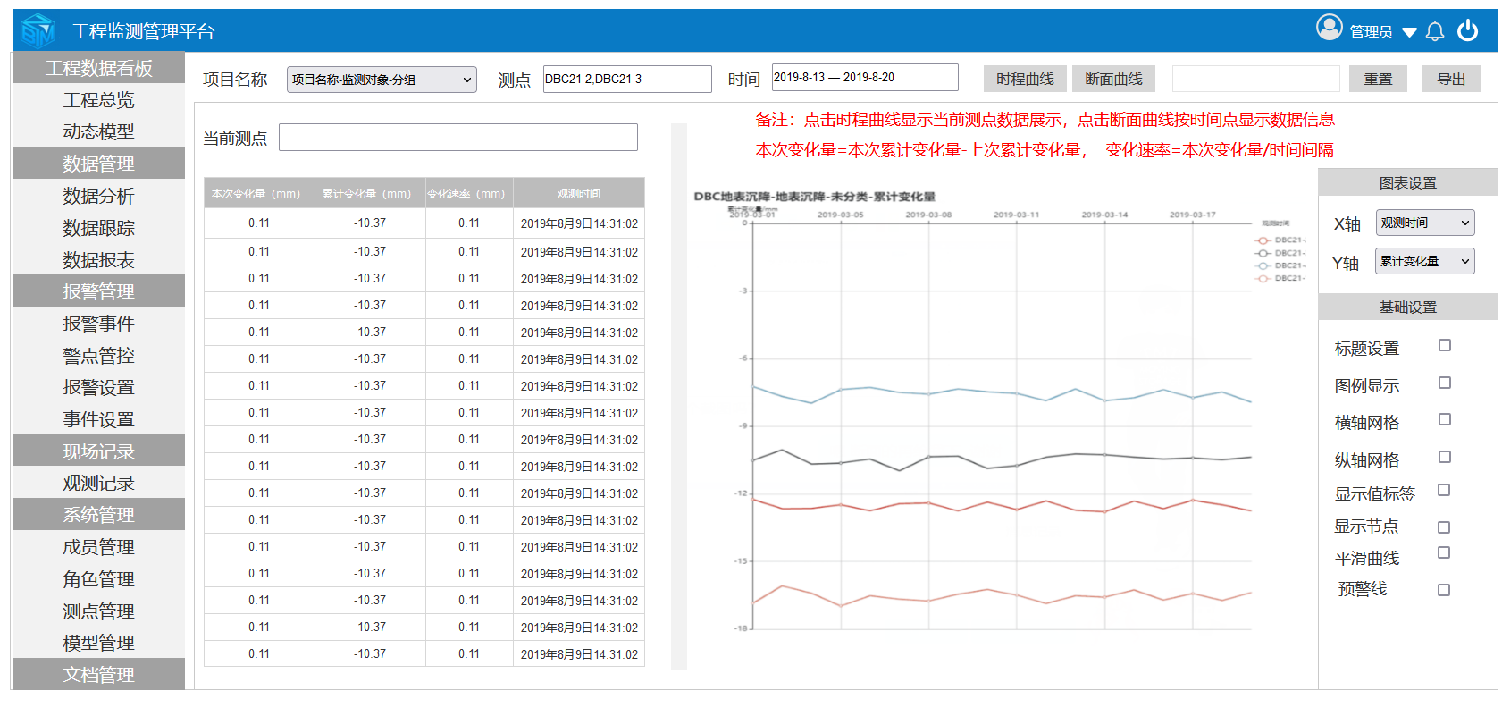The height and width of the screenshot is (716, 1502).
Task: Click the 基础设置 panel header
Action: [x=1407, y=307]
